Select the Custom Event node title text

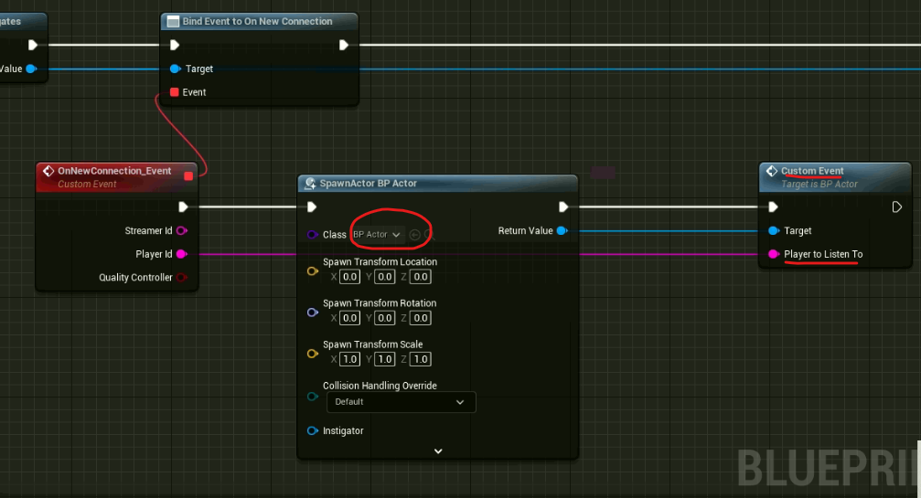tap(812, 171)
